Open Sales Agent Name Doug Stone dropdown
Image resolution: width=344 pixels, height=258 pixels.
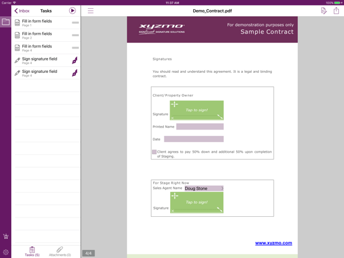click(204, 188)
